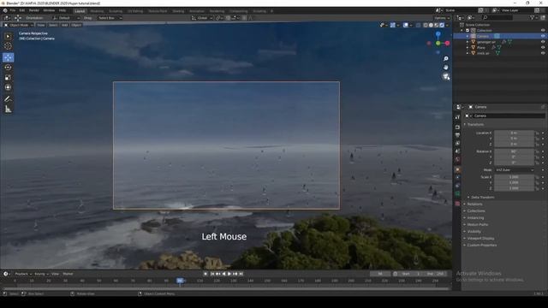Open viewport Object menu button
This screenshot has height=308, width=548.
click(x=76, y=25)
